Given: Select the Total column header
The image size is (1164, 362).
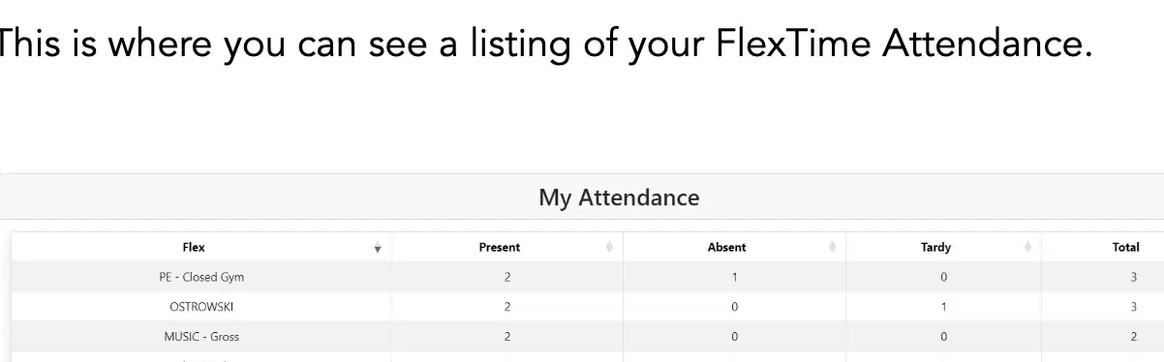Looking at the screenshot, I should 1103,248.
